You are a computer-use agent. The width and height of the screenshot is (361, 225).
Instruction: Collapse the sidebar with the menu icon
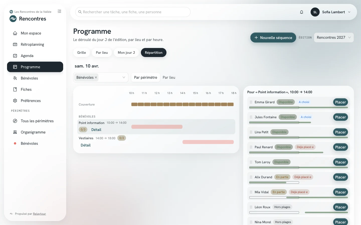coord(59,11)
